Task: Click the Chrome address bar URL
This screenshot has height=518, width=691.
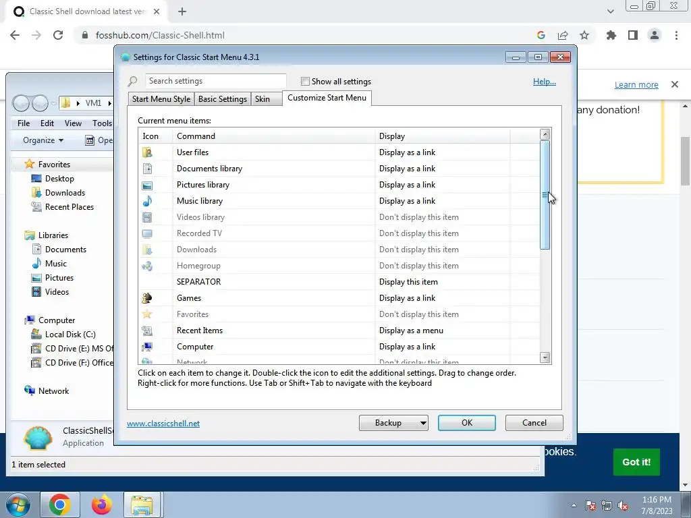Action: [161, 35]
